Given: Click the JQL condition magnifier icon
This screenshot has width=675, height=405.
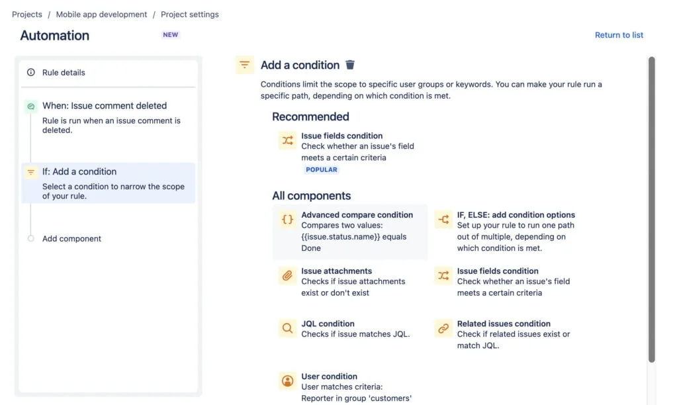Looking at the screenshot, I should tap(288, 328).
